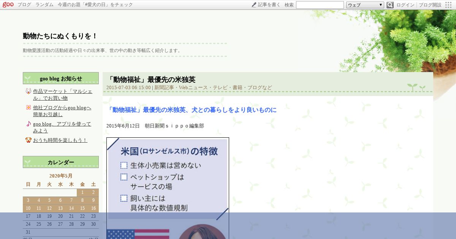Click the cat icon beside マルシェル link
The width and height of the screenshot is (456, 239).
28,91
